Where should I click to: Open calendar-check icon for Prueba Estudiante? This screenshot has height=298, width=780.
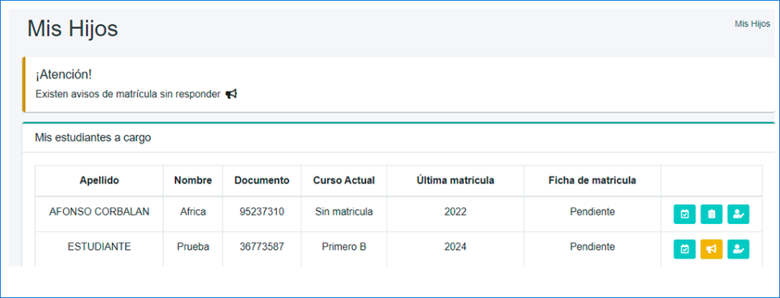point(685,249)
